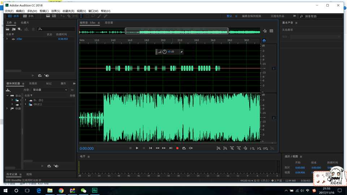This screenshot has height=195, width=347.
Task: Open the File menu
Action: [x=9, y=11]
